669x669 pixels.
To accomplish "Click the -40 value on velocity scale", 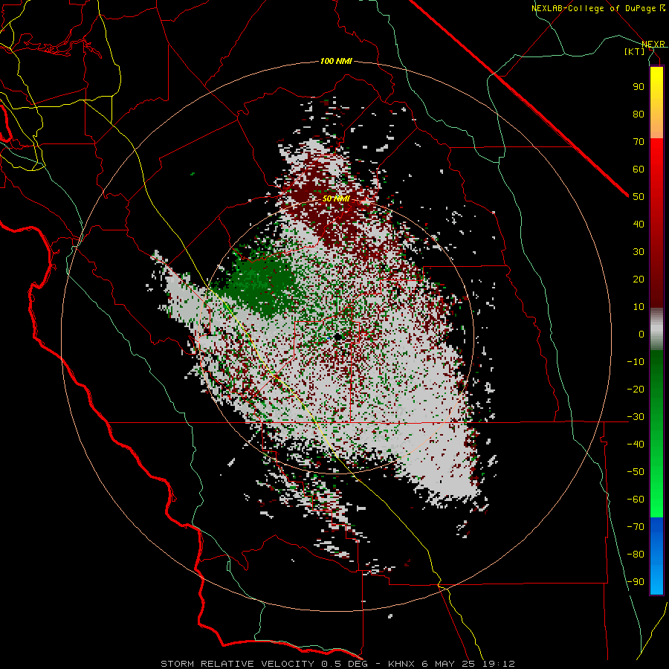I will click(636, 445).
